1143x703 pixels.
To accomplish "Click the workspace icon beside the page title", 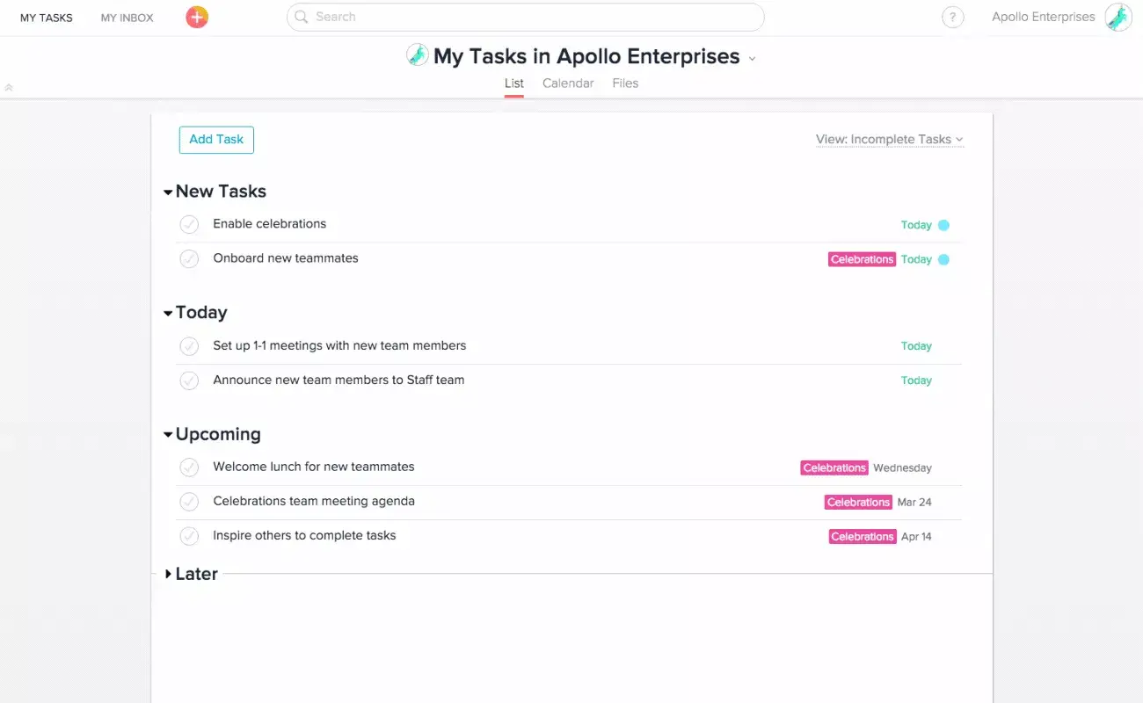I will coord(416,55).
